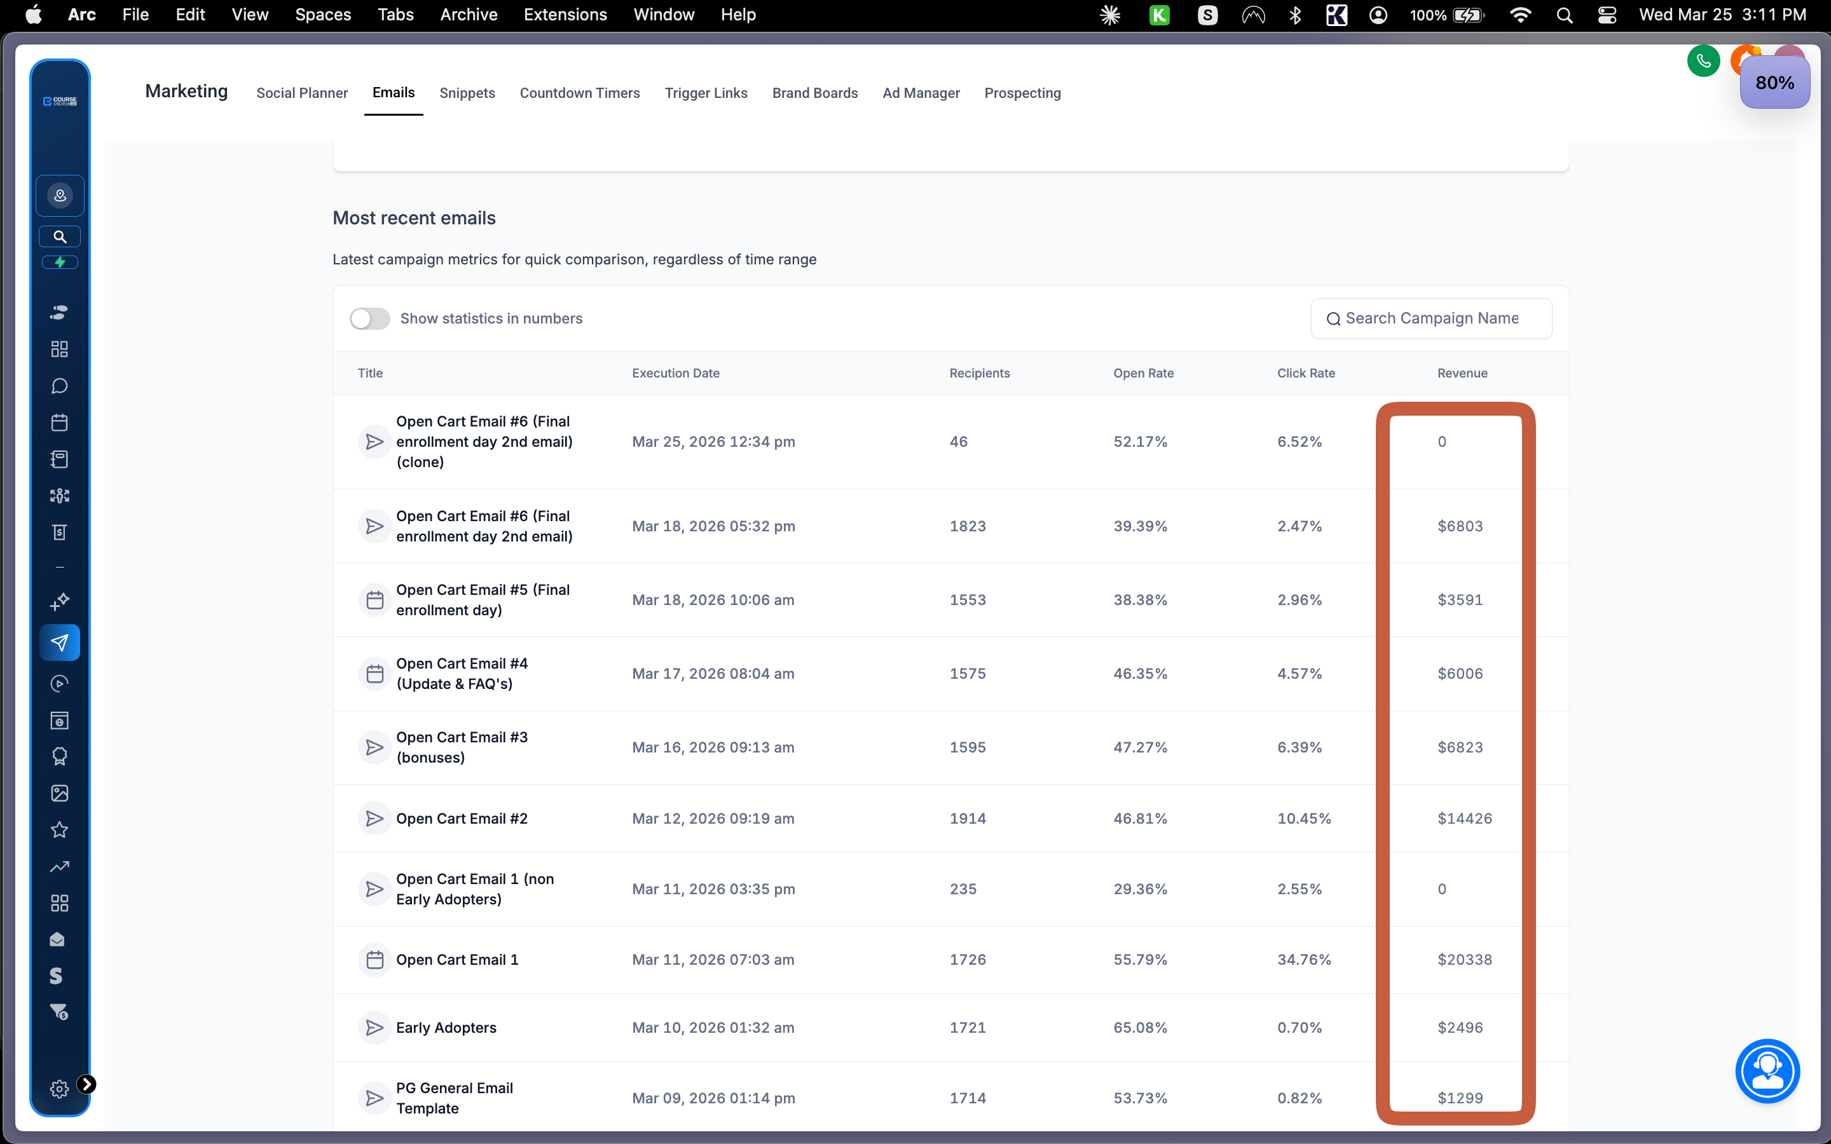Screen dimensions: 1831x1144
Task: Click the Execution Date column header
Action: 676,373
